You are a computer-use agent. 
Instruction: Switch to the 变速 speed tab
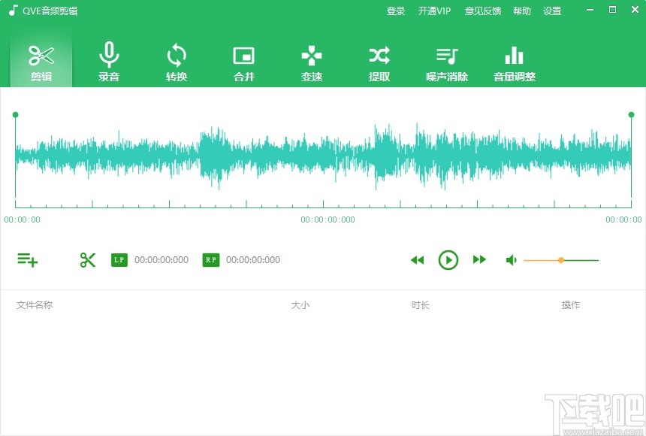(312, 62)
